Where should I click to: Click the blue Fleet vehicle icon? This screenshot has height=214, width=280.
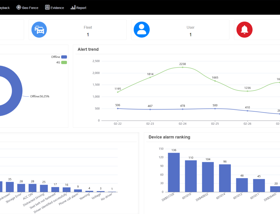coord(39,29)
